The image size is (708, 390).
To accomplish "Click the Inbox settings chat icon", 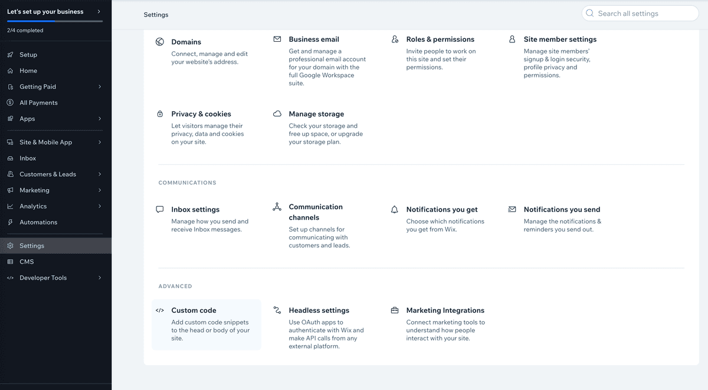I will pos(159,209).
